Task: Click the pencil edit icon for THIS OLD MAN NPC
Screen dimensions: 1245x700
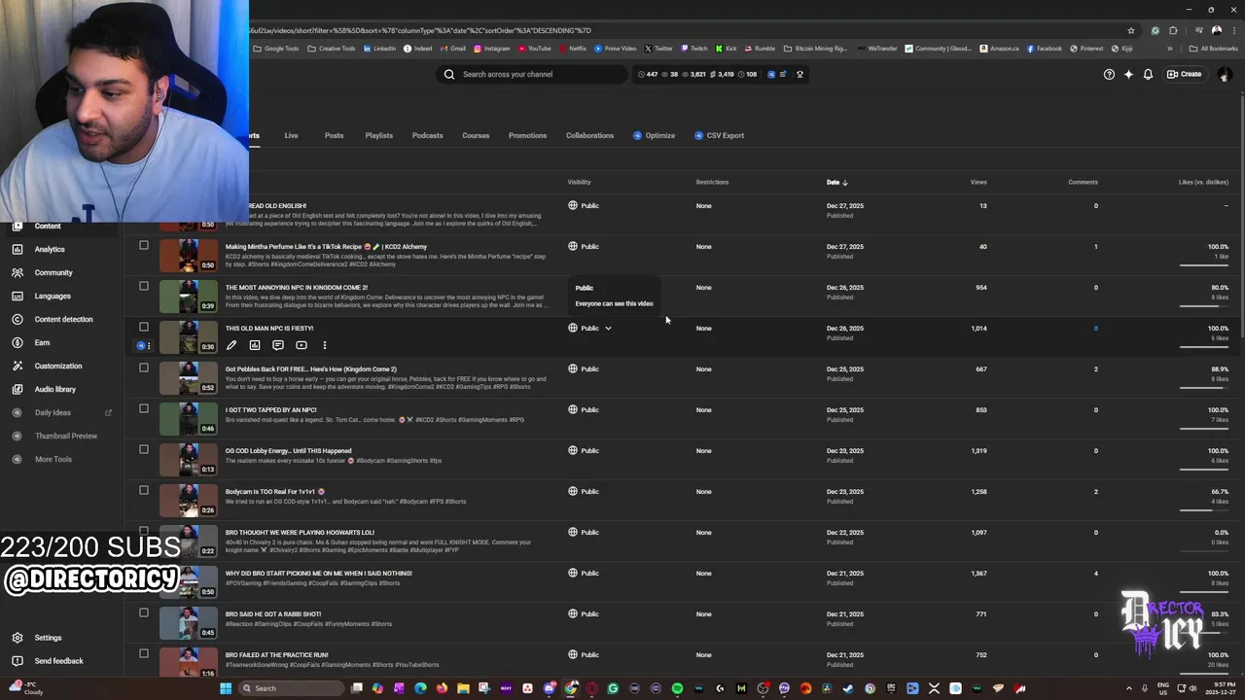Action: coord(231,345)
